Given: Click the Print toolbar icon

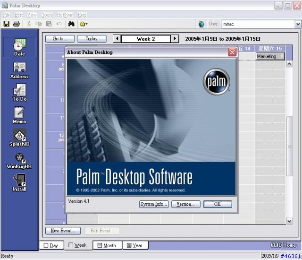Looking at the screenshot, I should [17, 24].
